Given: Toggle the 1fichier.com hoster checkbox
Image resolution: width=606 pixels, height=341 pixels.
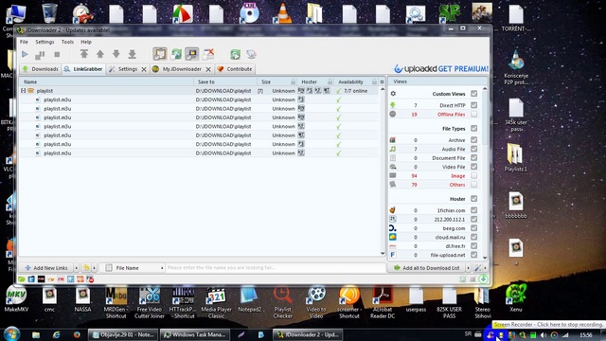Looking at the screenshot, I should tap(473, 210).
